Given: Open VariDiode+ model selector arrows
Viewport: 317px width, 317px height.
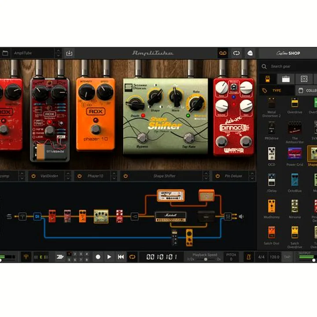Looking at the screenshot, I should (68, 176).
